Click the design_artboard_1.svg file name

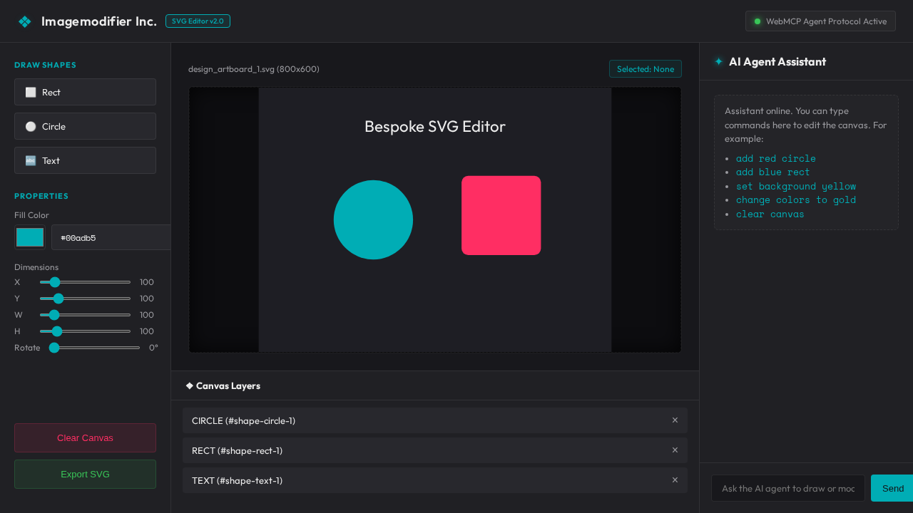point(254,69)
